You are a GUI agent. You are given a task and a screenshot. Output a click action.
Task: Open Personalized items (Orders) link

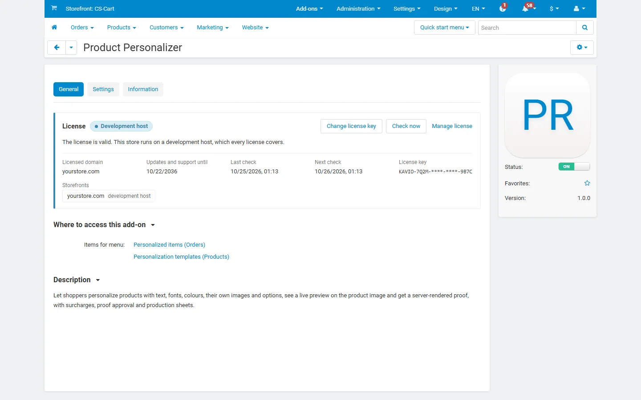tap(169, 245)
